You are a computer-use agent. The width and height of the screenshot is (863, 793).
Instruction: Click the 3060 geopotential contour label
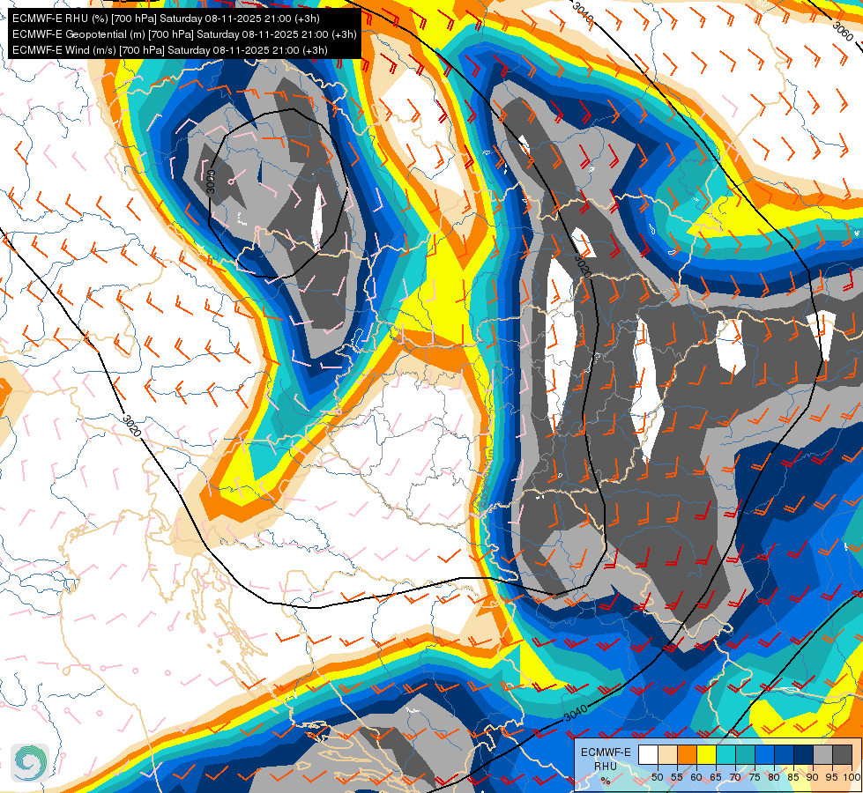(843, 32)
